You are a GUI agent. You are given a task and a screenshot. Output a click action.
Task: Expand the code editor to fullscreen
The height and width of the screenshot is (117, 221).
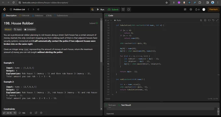click(x=217, y=20)
